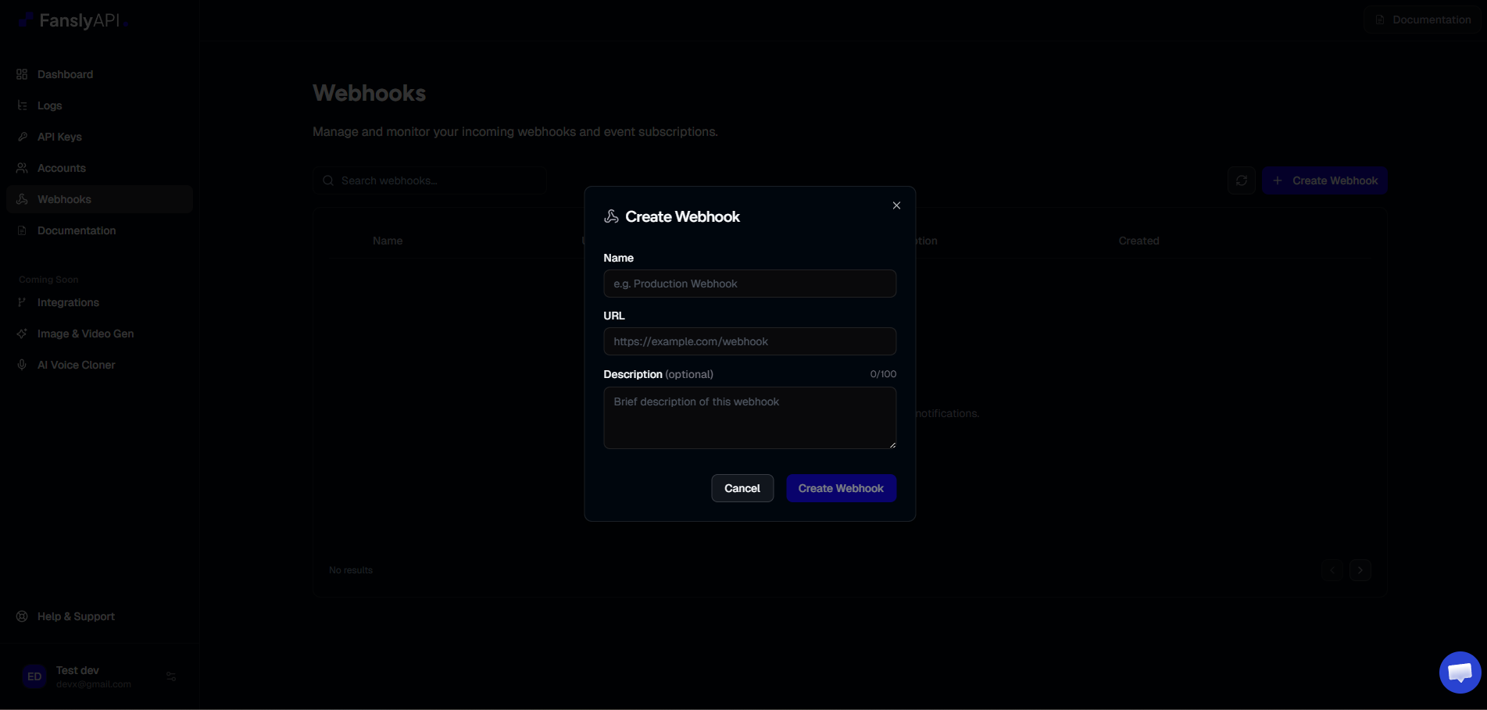Select Integrations under Coming Soon

click(68, 302)
